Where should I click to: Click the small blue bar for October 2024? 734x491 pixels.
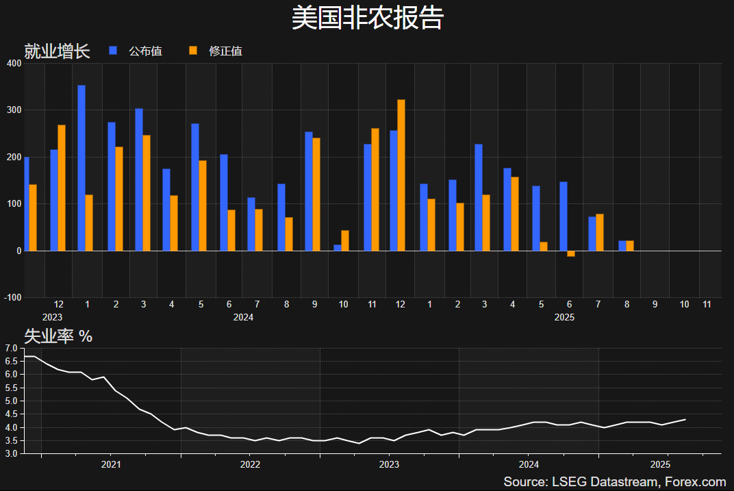pyautogui.click(x=338, y=248)
